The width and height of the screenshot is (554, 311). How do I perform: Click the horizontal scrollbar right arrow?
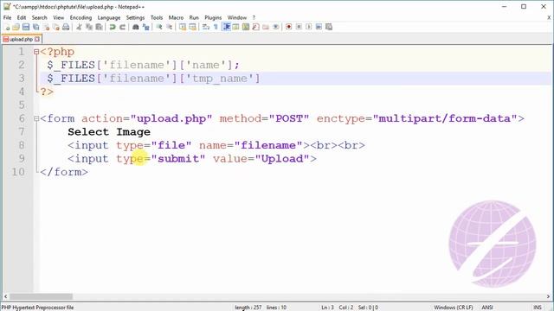pos(548,296)
